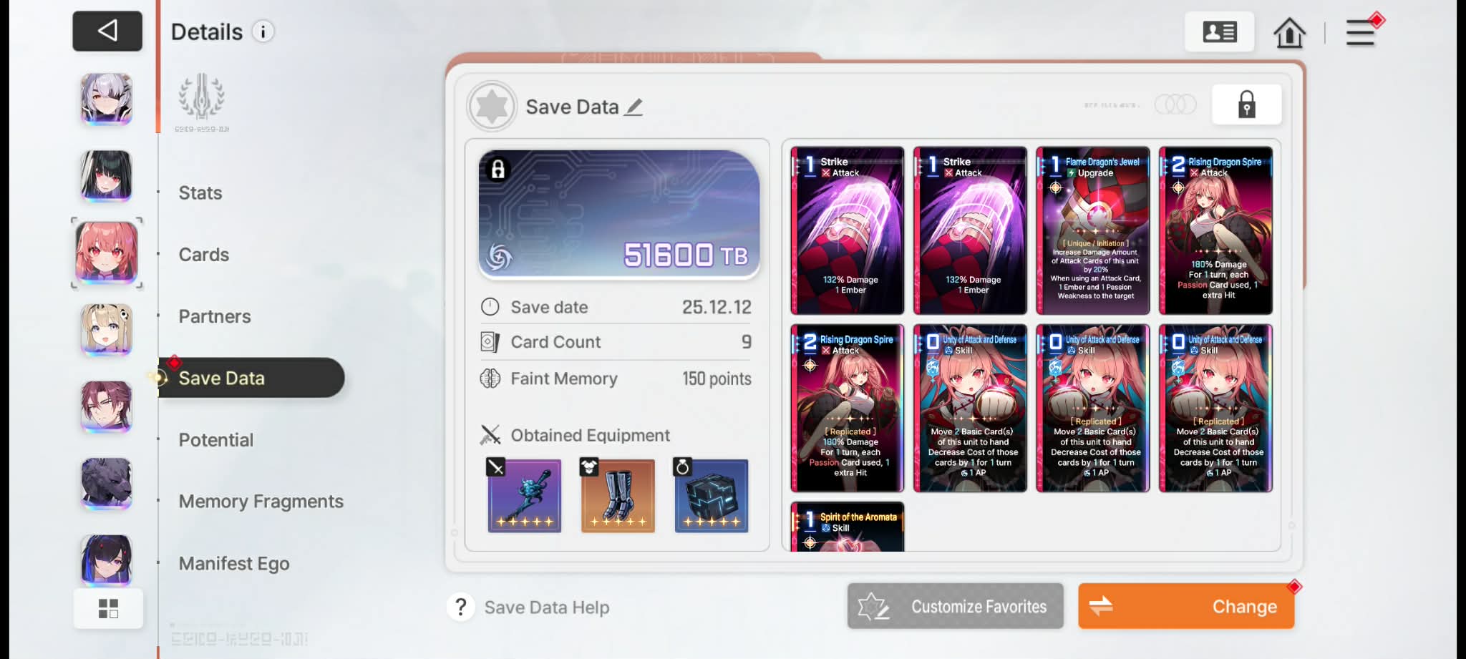
Task: Toggle the triple-ring indicator near lock
Action: (x=1175, y=104)
